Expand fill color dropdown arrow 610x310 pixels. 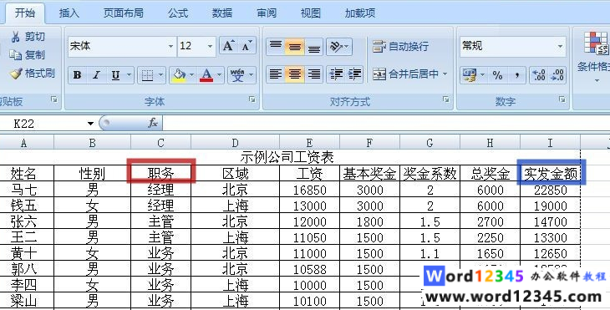tap(192, 75)
